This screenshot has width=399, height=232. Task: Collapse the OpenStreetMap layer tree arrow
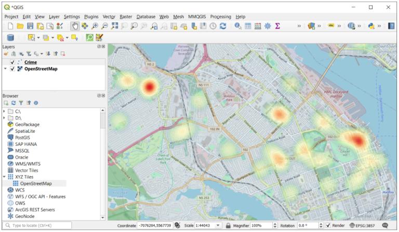[x=5, y=69]
